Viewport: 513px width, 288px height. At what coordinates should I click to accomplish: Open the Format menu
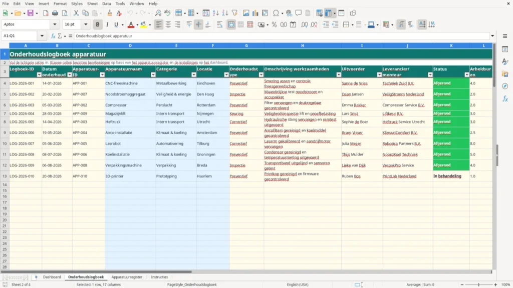[x=60, y=3]
